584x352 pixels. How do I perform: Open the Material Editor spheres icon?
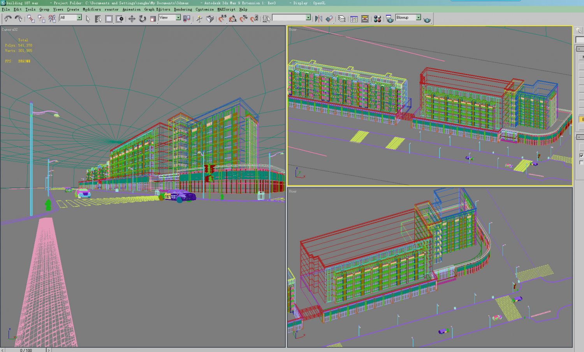click(377, 19)
